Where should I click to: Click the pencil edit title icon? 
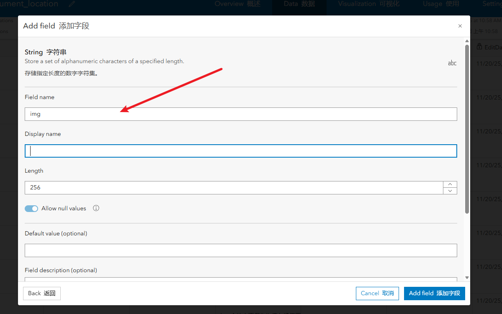72,4
